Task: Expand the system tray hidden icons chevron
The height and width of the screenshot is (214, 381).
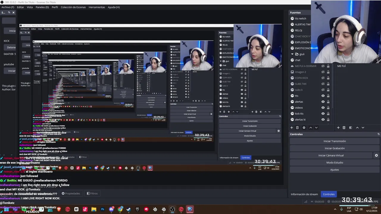Action: pyautogui.click(x=335, y=209)
